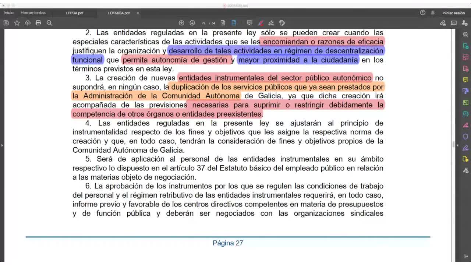
Task: Click Iniciar sesión
Action: (x=453, y=13)
